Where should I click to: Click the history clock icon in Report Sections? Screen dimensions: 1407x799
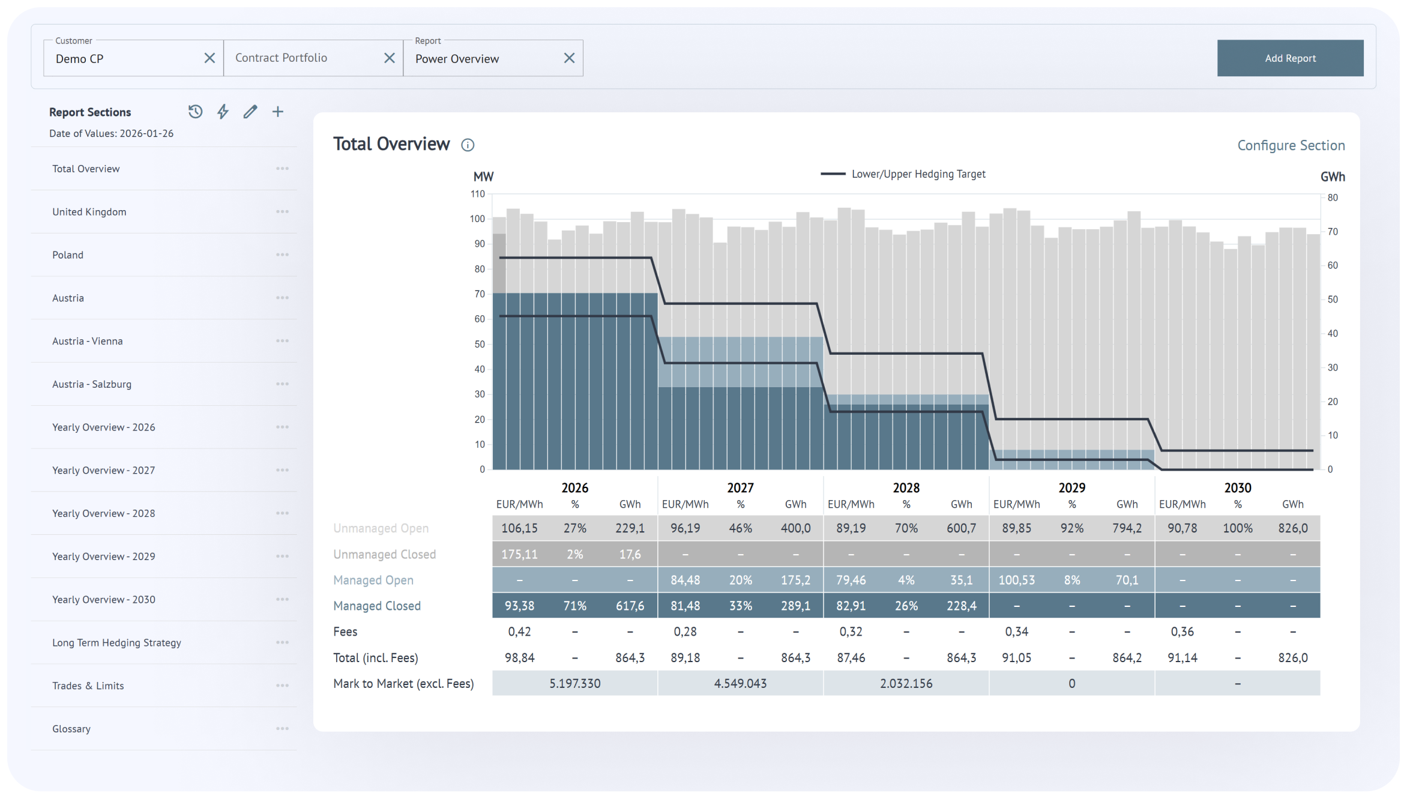pyautogui.click(x=195, y=112)
